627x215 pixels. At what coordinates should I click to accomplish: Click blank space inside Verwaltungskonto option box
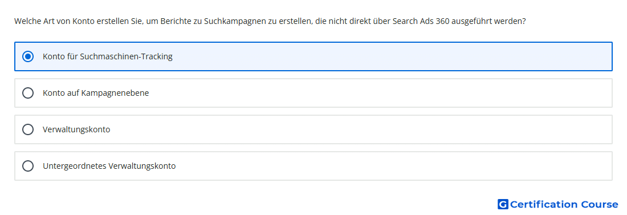[360, 129]
